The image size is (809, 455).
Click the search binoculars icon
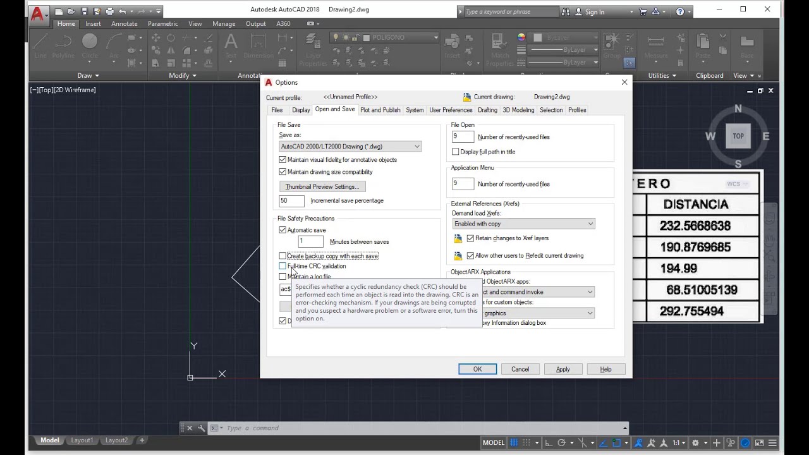pyautogui.click(x=566, y=11)
